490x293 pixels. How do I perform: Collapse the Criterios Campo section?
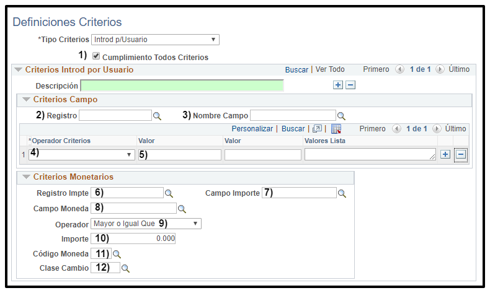(27, 99)
